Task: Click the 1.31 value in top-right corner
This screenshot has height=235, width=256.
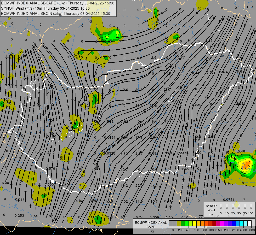Action: [250, 7]
